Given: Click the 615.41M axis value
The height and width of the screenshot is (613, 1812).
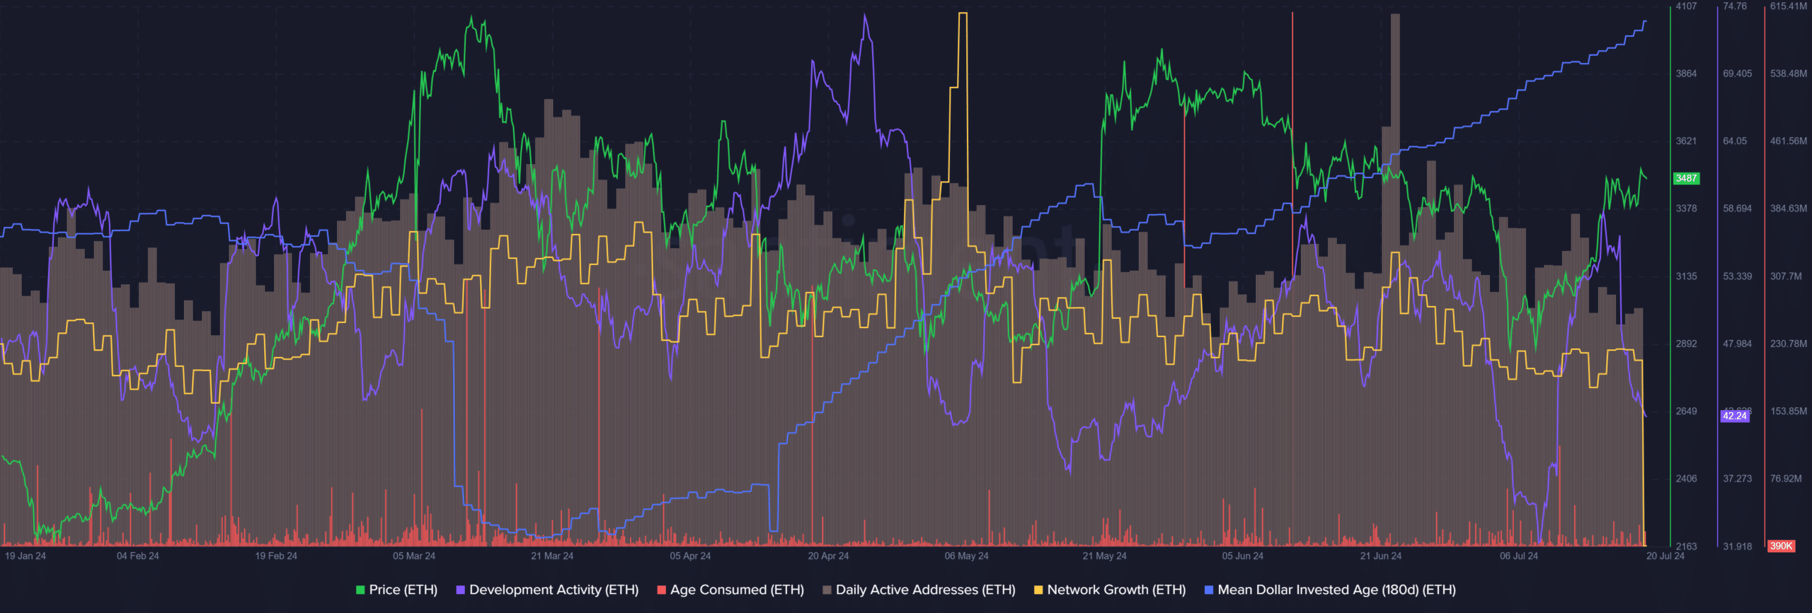Looking at the screenshot, I should coord(1789,6).
